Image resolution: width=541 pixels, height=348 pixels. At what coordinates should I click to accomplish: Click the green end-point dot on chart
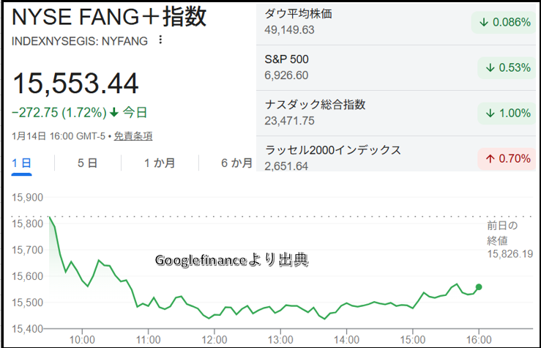pos(479,287)
